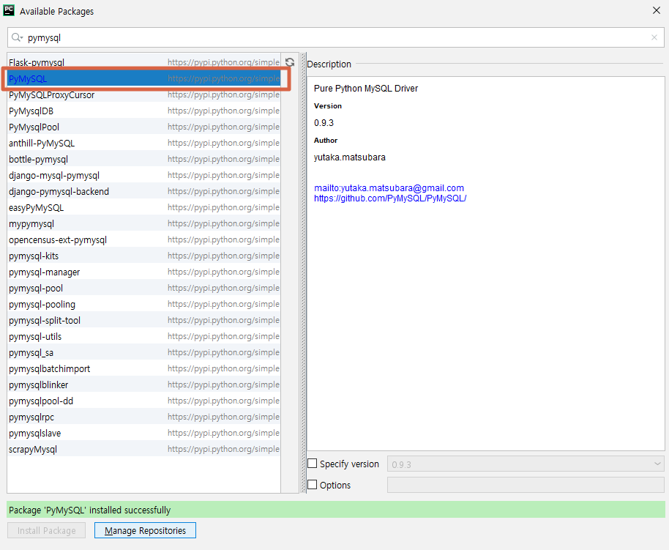The height and width of the screenshot is (550, 669).
Task: Select the PyMySQLProxyCursor package
Action: [143, 94]
